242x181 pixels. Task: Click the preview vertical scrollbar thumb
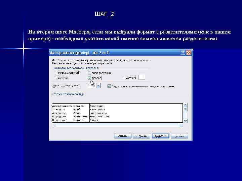(x=185, y=109)
